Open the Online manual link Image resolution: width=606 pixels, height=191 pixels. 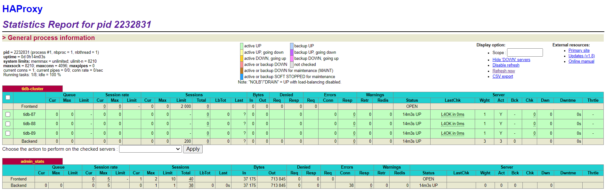pos(581,61)
